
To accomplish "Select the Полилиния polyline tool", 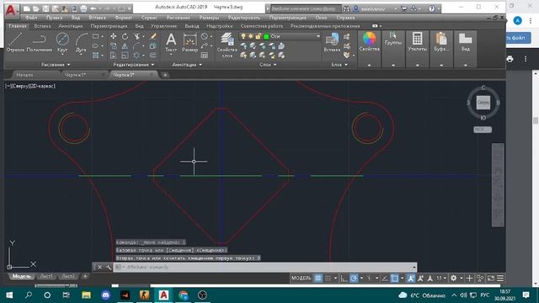I will click(x=40, y=42).
